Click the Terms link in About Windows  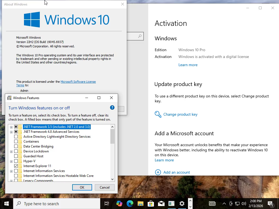(20, 85)
